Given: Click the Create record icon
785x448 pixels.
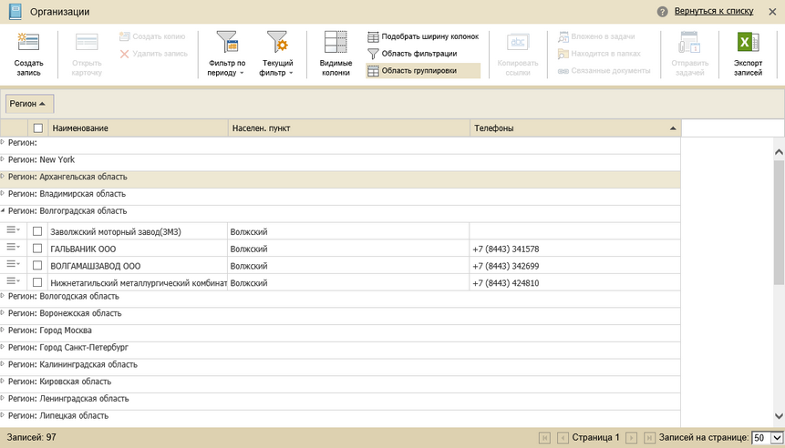Looking at the screenshot, I should click(x=28, y=43).
